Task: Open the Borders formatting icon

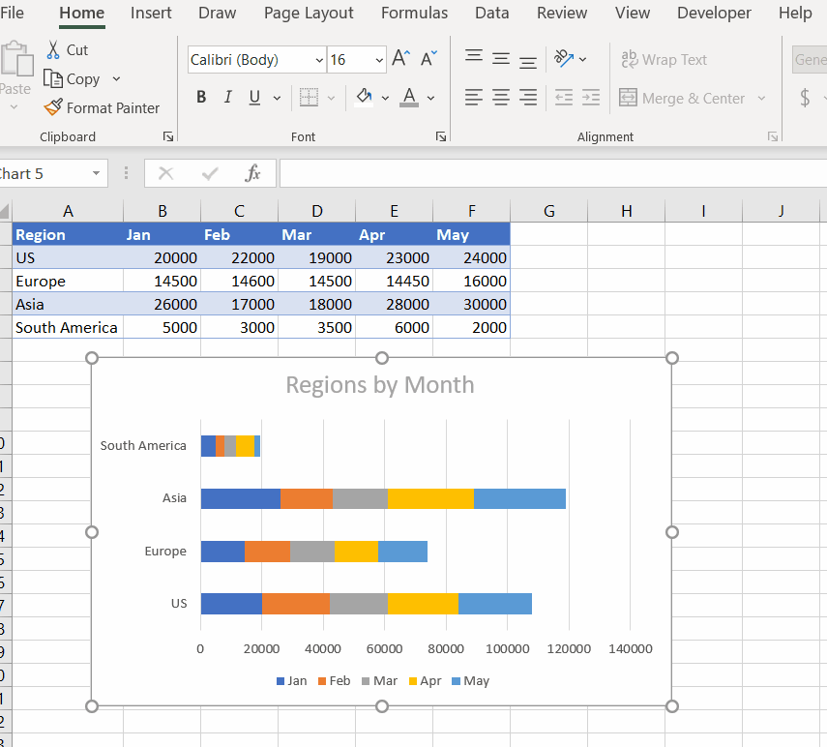Action: click(310, 97)
